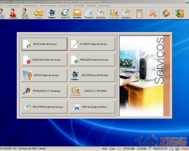Screen dimensions: 189x151
Task: Click the network computers icon in status bar
Action: pos(177,149)
